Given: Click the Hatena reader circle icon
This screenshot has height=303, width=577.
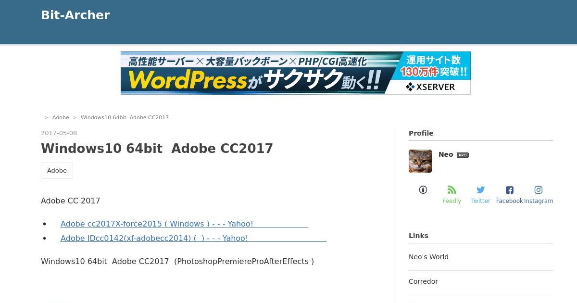Looking at the screenshot, I should click(x=423, y=190).
